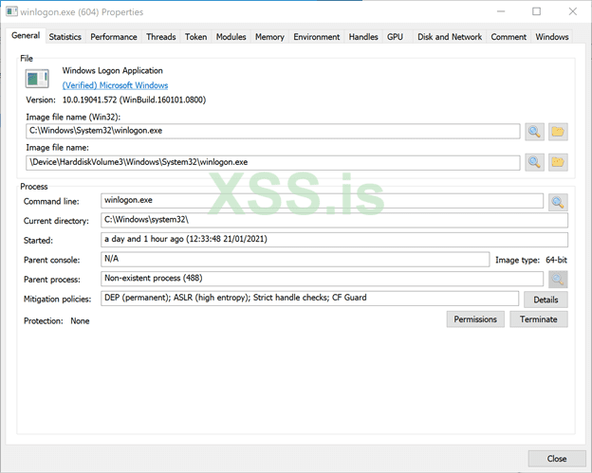Image resolution: width=592 pixels, height=473 pixels.
Task: Open the Memory tab
Action: click(269, 37)
